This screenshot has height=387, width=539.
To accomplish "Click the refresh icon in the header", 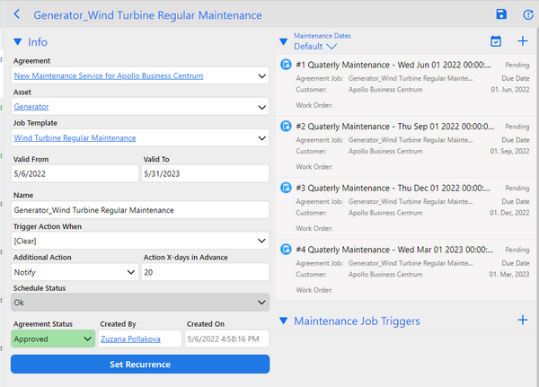I will coord(527,14).
